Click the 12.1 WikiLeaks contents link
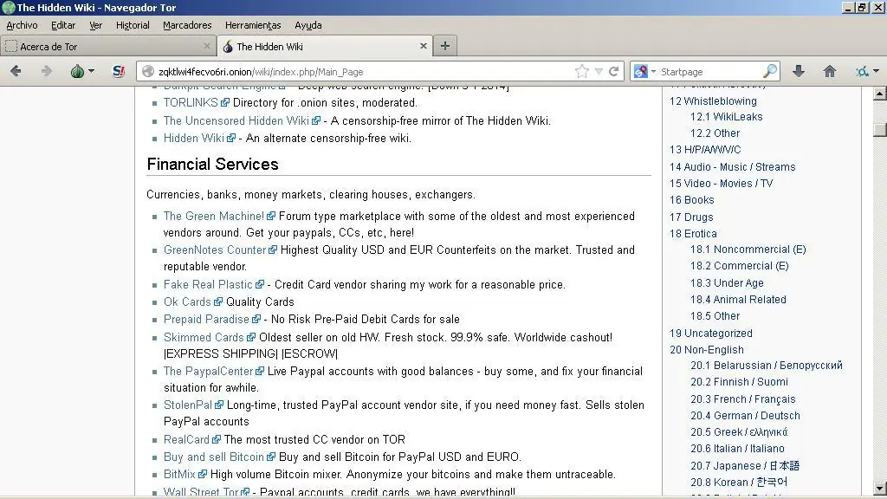This screenshot has width=887, height=499. click(727, 117)
